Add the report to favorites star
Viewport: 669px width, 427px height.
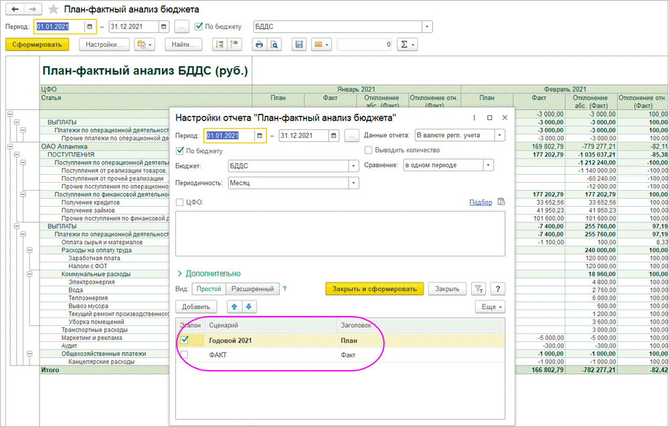point(54,9)
